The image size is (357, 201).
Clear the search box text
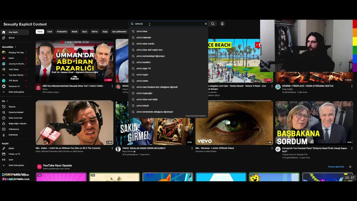coord(206,24)
